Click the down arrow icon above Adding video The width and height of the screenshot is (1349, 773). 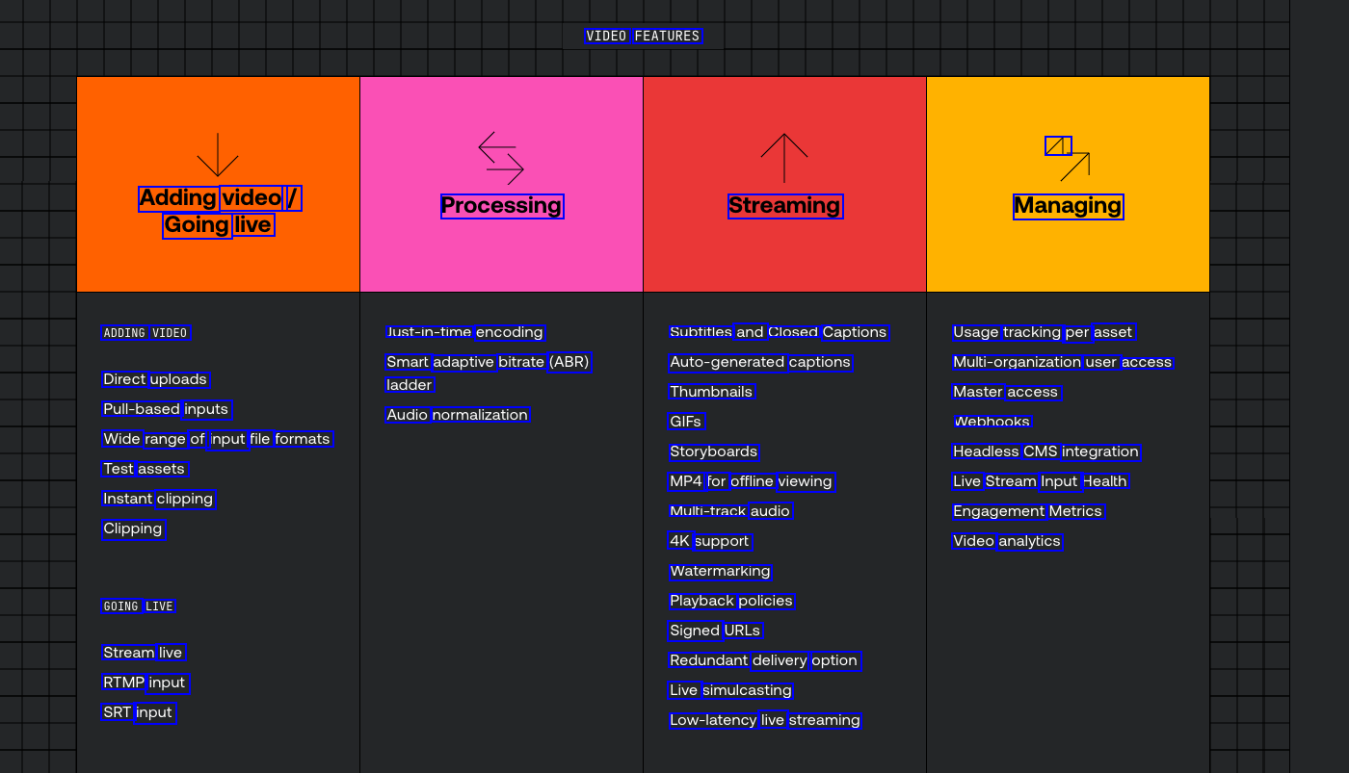coord(218,154)
